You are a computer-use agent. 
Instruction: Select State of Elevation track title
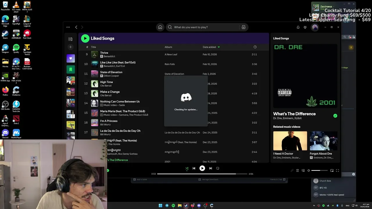[111, 72]
